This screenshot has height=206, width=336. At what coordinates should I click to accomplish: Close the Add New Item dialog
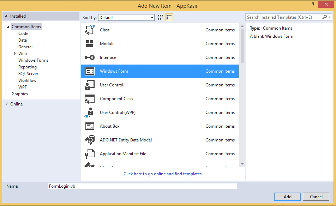[326, 4]
